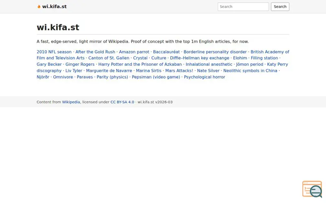Image resolution: width=326 pixels, height=203 pixels.
Task: Open the 2010 NFL season article
Action: click(54, 52)
